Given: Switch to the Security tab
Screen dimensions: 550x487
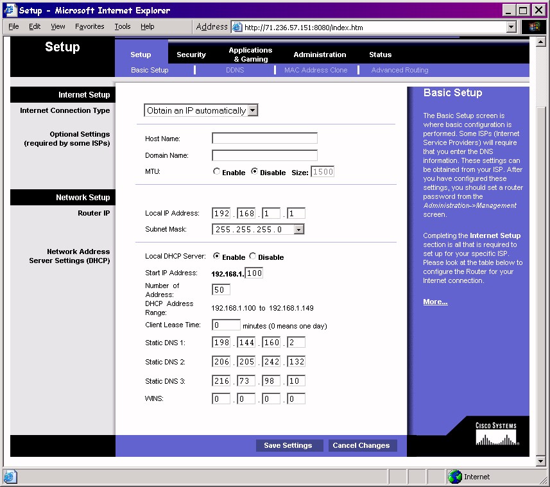Looking at the screenshot, I should tap(191, 55).
